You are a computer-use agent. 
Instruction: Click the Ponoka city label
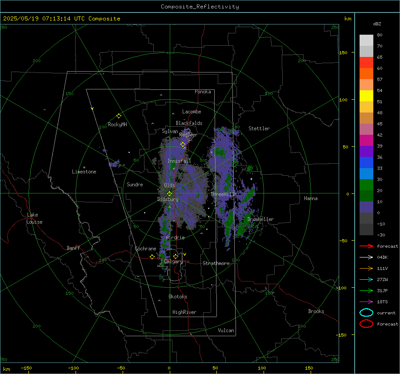coord(203,92)
